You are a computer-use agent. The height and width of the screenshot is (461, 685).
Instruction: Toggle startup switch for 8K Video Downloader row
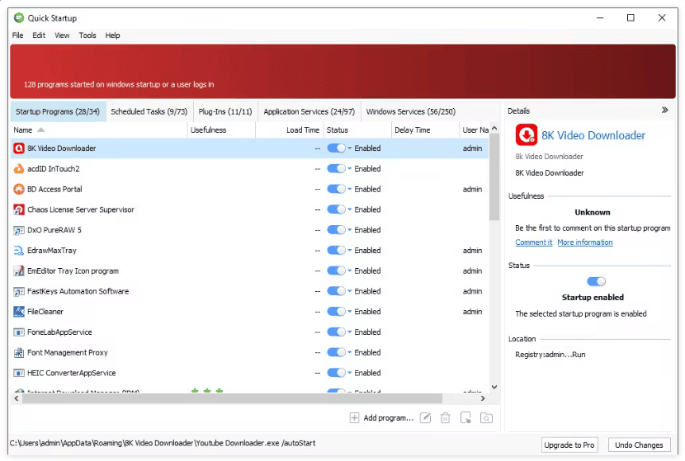[336, 148]
